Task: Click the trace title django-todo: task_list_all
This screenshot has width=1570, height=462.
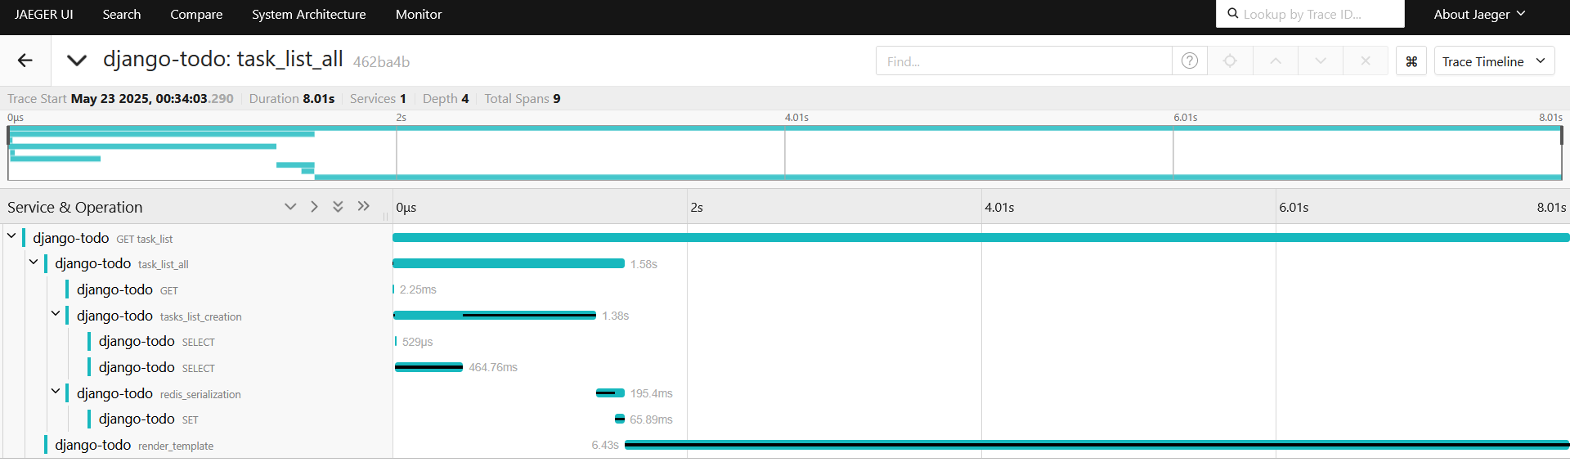Action: pos(223,60)
